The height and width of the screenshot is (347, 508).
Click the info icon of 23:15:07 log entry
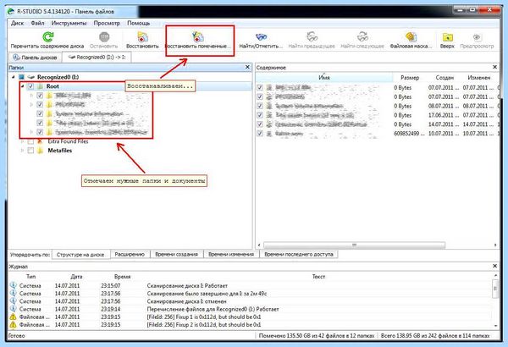(x=13, y=285)
